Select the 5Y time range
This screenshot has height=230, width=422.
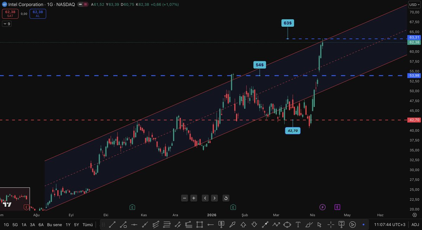coord(76,224)
